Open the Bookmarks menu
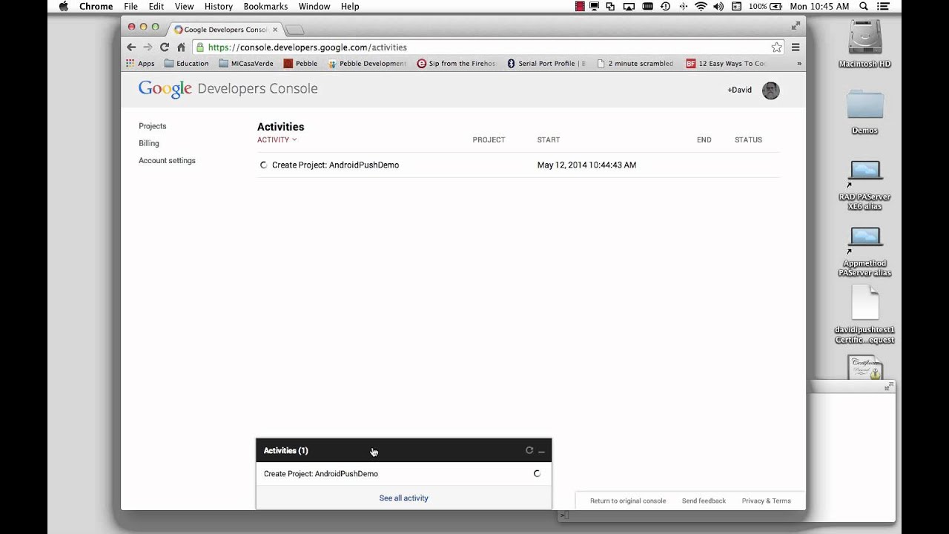 point(265,6)
